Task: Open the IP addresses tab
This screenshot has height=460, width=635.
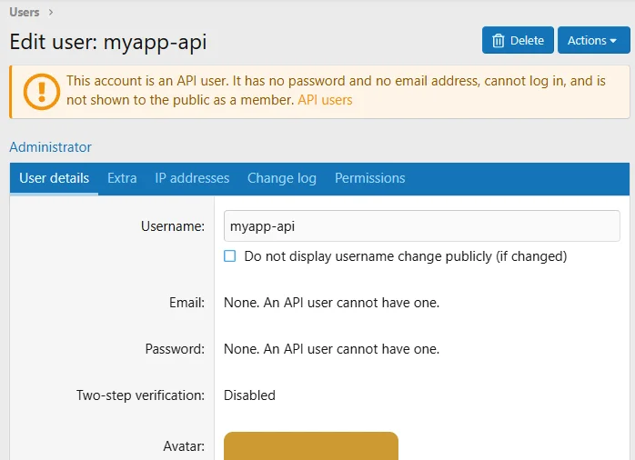Action: [192, 178]
